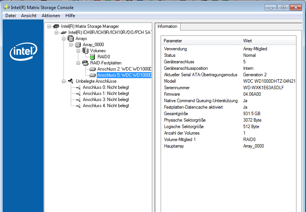306x212 pixels.
Task: Click the Modell value WDC WD1000DHTZ-04N21
Action: [269, 81]
